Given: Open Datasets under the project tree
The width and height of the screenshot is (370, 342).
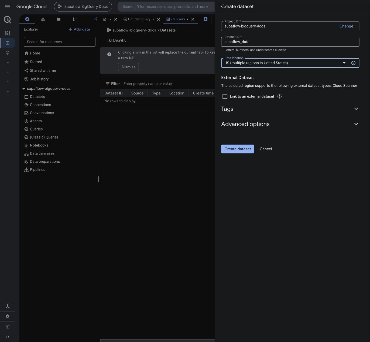Looking at the screenshot, I should 37,97.
